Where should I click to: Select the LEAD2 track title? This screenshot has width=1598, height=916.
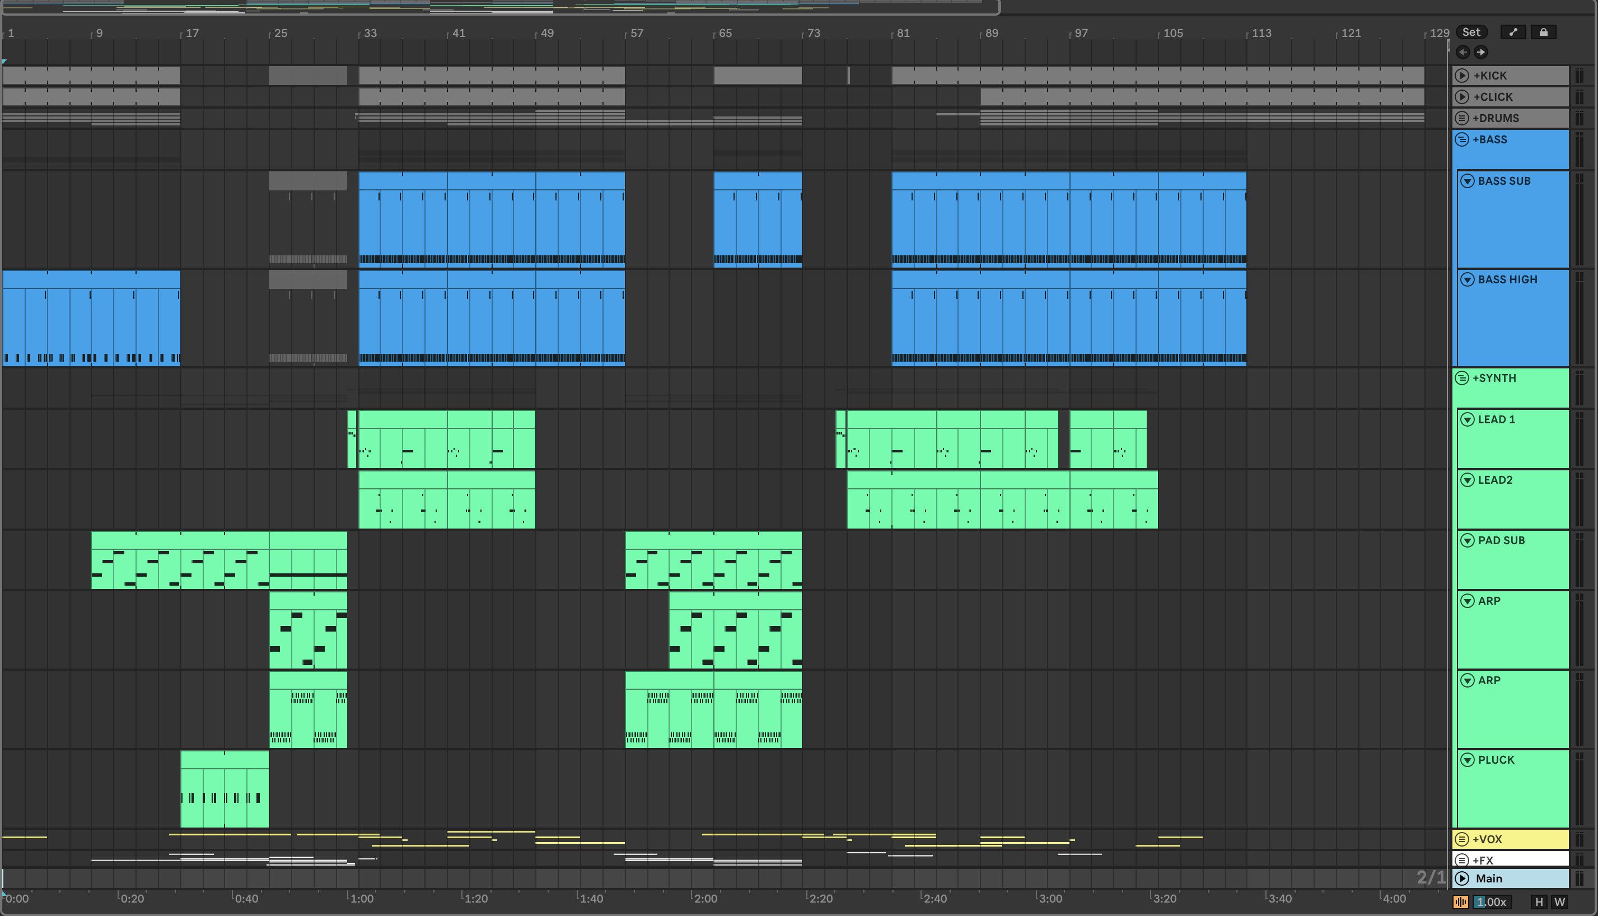click(1495, 480)
